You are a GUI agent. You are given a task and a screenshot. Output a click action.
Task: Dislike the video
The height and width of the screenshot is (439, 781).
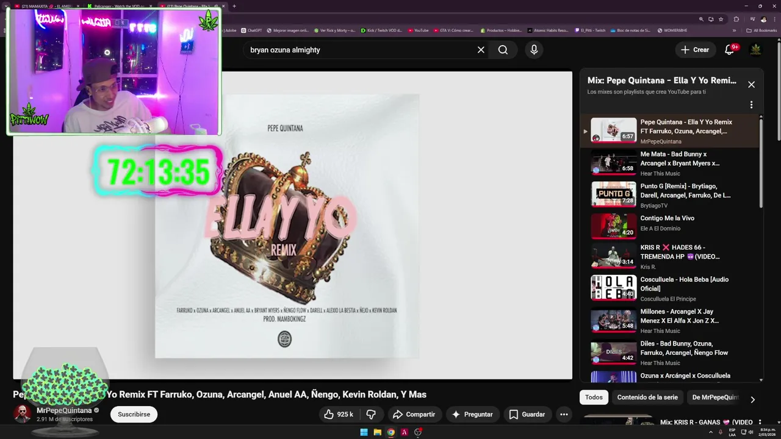click(x=371, y=415)
